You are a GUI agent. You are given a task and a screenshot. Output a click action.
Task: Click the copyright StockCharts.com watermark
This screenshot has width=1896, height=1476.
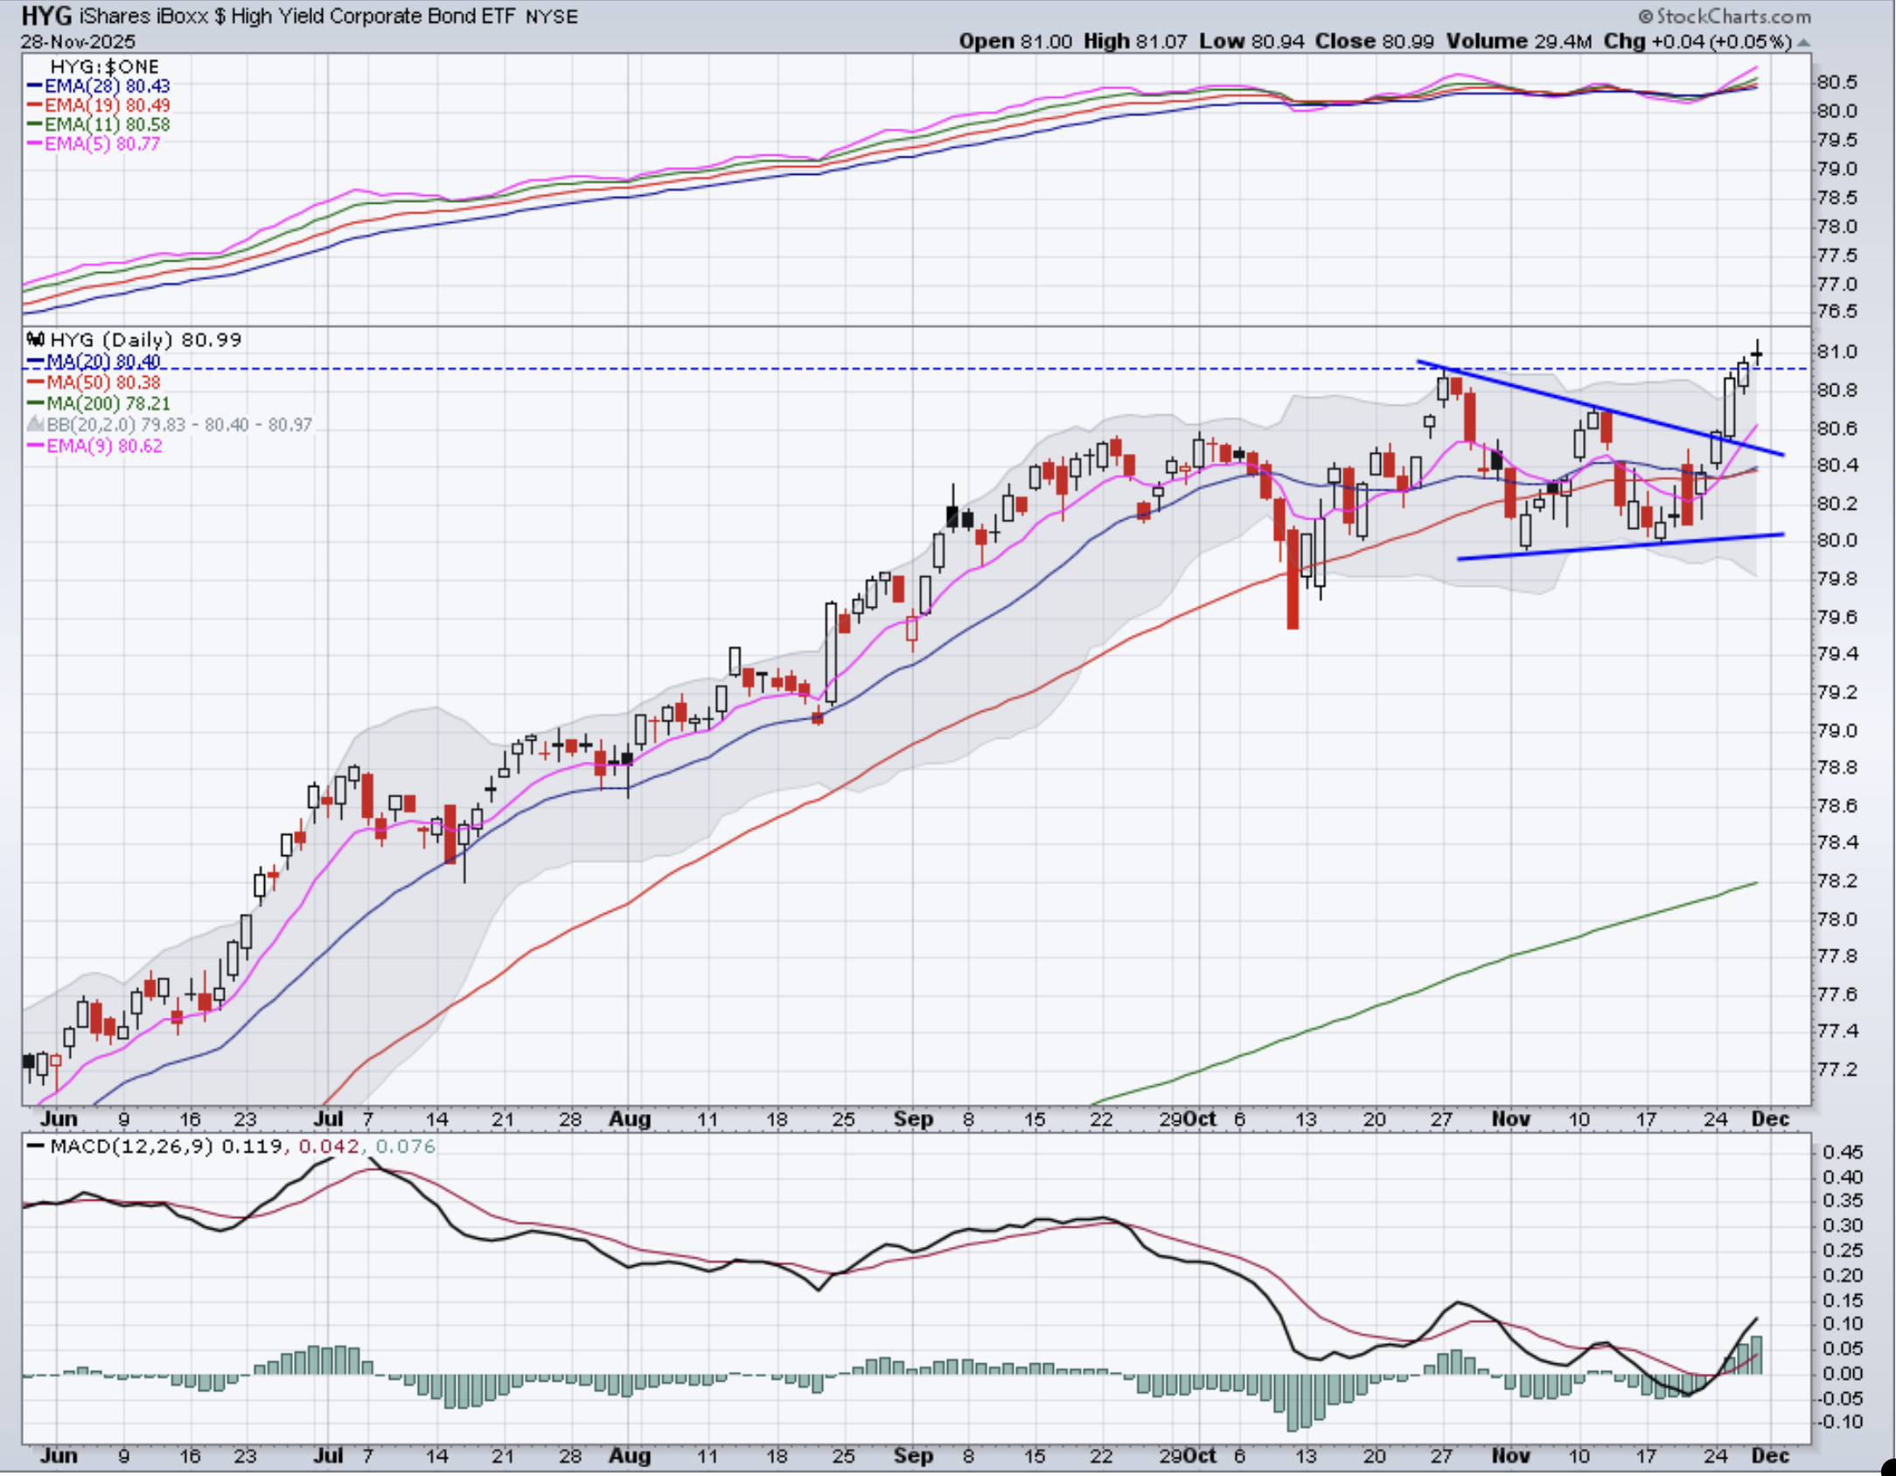click(1724, 16)
